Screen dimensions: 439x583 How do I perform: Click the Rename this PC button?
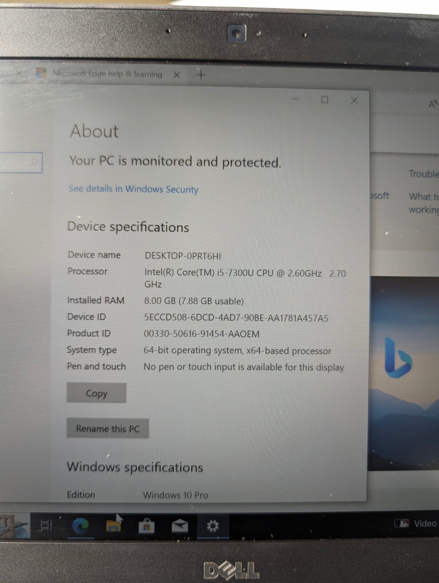(108, 428)
